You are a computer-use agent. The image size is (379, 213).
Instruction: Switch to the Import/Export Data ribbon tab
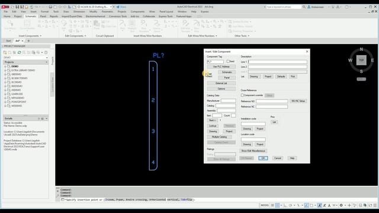[x=72, y=16]
